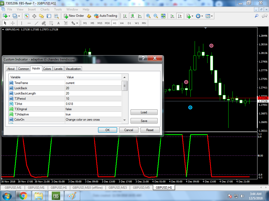Click the Zoom Out magnifier icon
The image size is (269, 201).
pos(156,16)
